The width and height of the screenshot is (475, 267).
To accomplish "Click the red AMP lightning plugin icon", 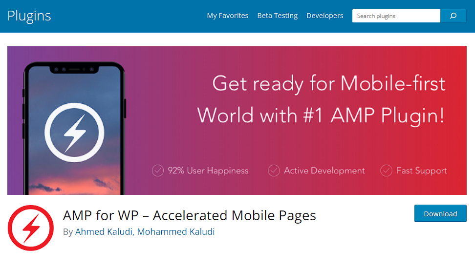I will pos(31,228).
